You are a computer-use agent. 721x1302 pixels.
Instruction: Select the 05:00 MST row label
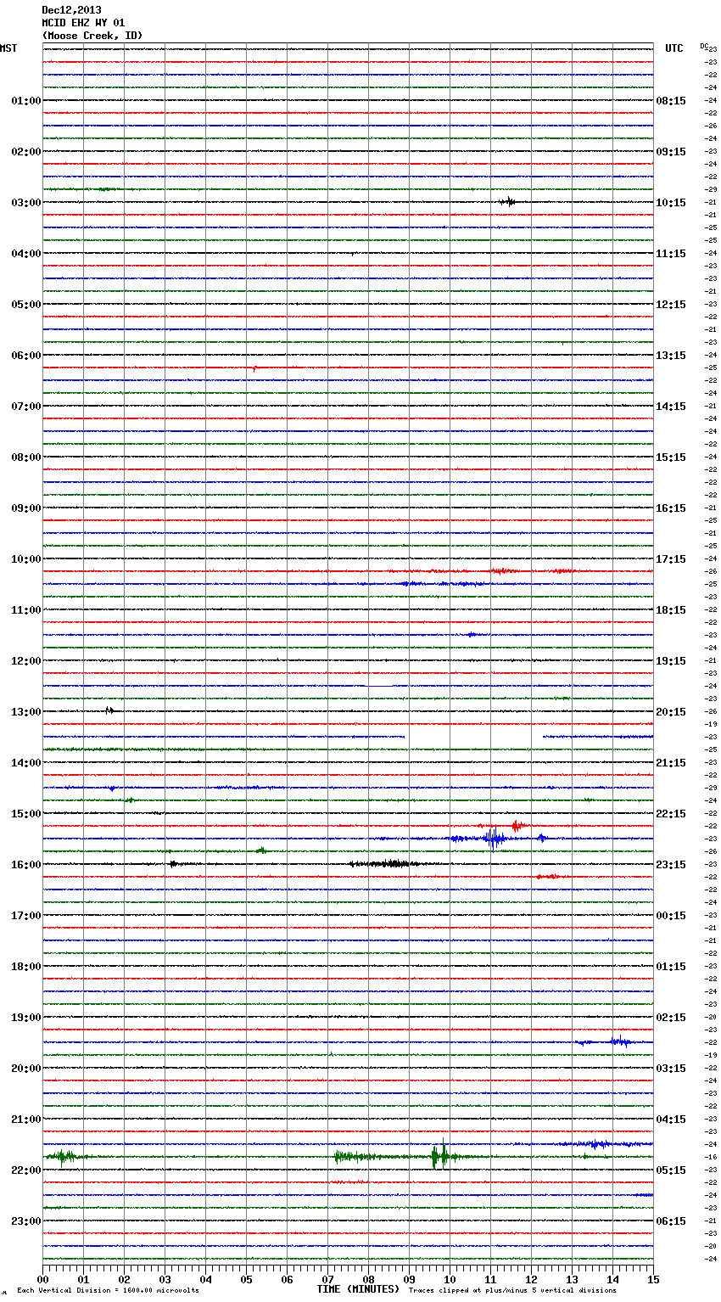coord(26,305)
